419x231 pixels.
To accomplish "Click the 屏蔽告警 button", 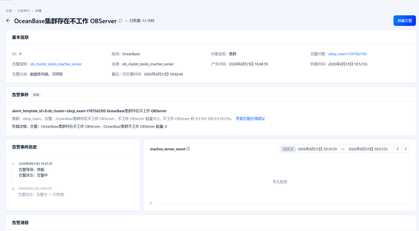I will click(x=404, y=21).
